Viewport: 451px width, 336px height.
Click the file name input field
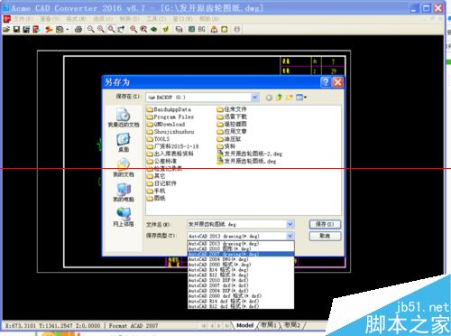click(237, 224)
